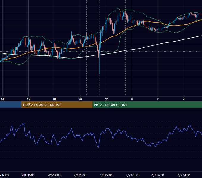
Task: Click the 20 hour label on price chart axis
Action: pos(80,99)
